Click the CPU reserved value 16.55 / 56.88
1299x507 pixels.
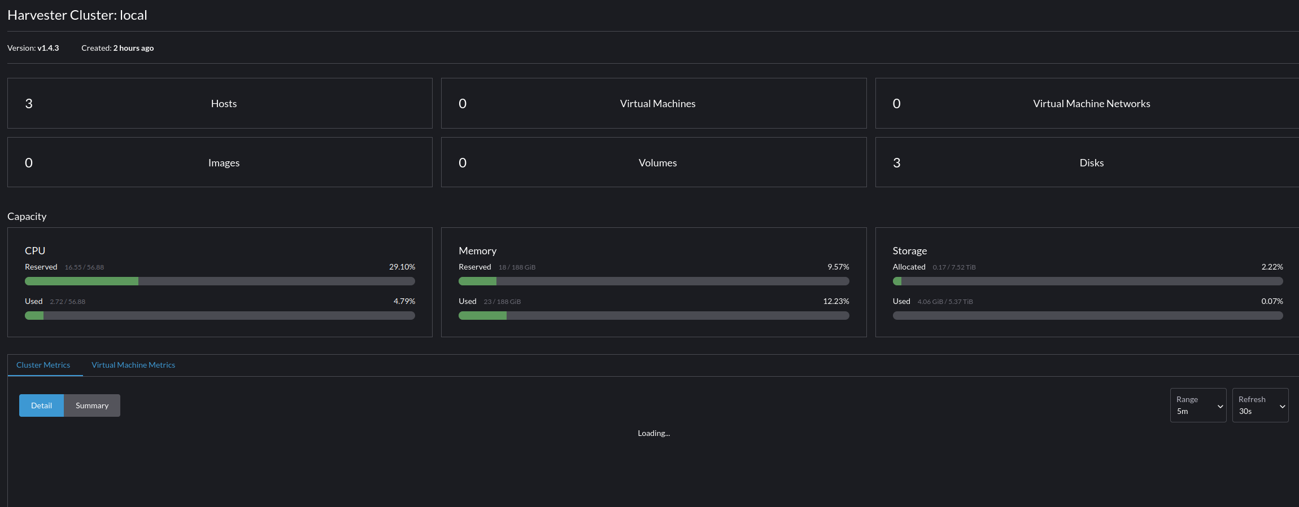(x=84, y=267)
